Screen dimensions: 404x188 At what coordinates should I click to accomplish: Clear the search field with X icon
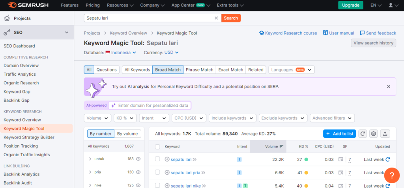click(x=216, y=18)
